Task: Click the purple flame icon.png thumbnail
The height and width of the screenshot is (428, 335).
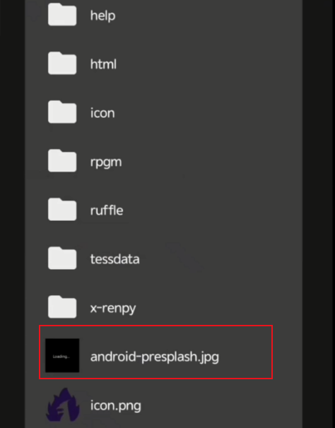Action: pos(63,405)
